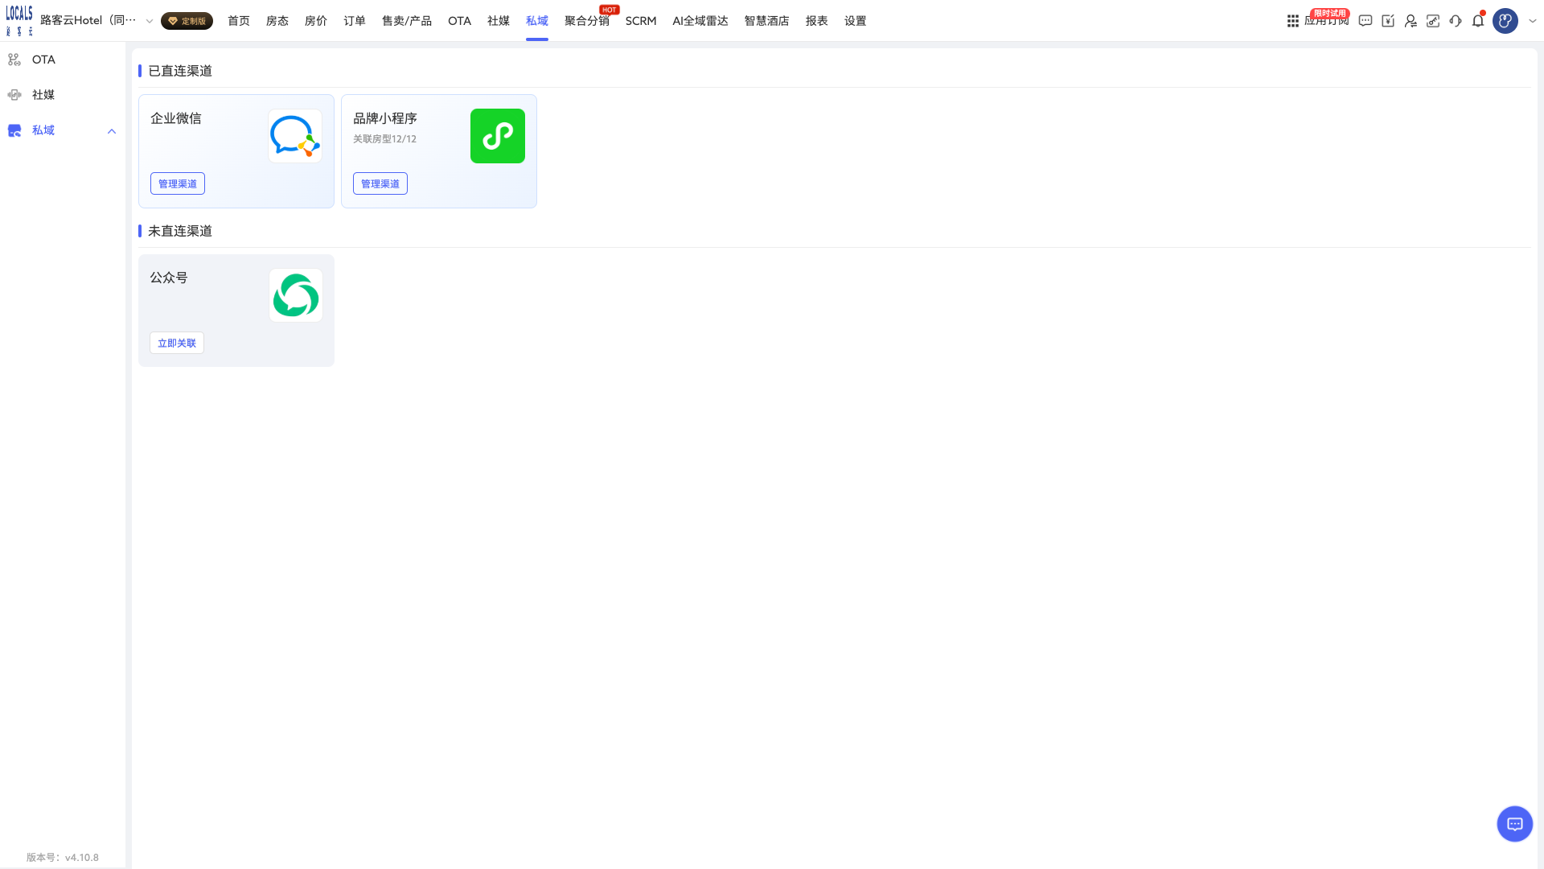Select 社媒 in the top navigation
The image size is (1544, 869).
click(x=499, y=21)
